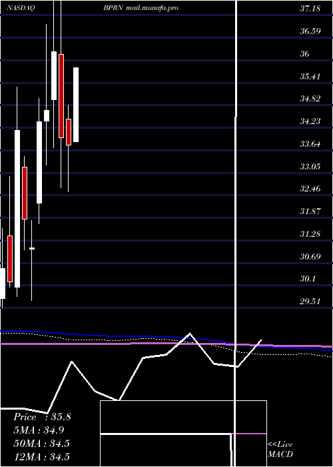
Task: Click the 33.64 price axis label
Action: pos(310,144)
